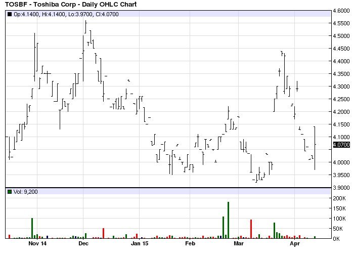Click the 50K volume axis label

pos(338,229)
